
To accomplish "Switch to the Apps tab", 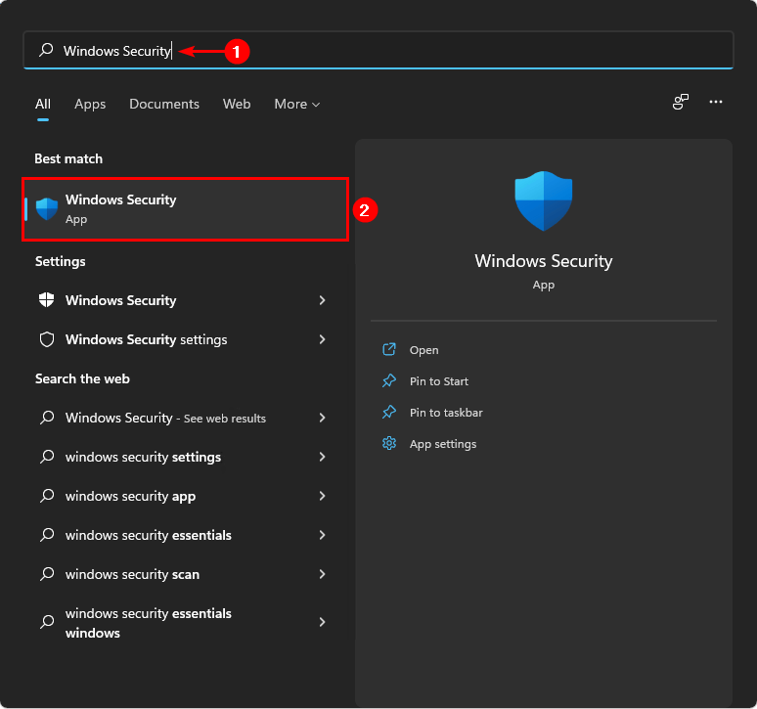I will (90, 104).
